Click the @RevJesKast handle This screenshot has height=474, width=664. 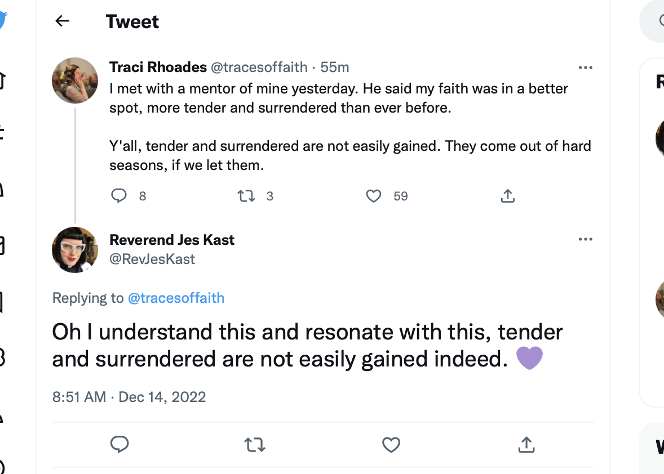coord(152,259)
